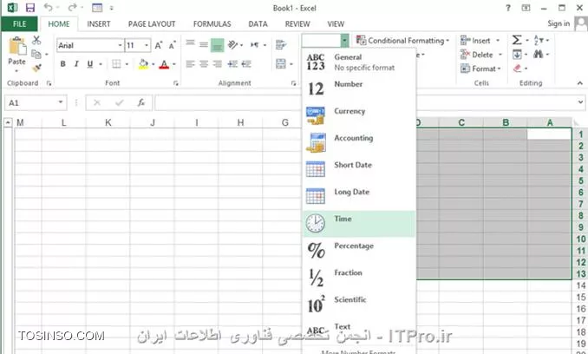Click the Orientation text angle icon
The image size is (588, 354).
(x=233, y=44)
